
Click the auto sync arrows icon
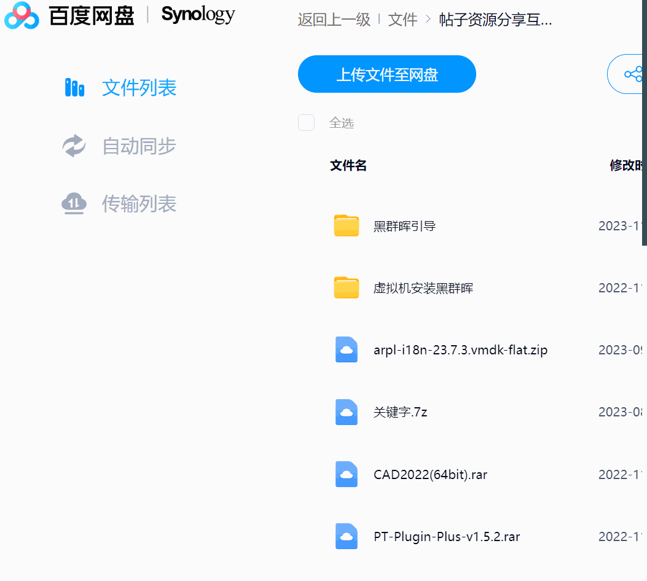[x=74, y=146]
